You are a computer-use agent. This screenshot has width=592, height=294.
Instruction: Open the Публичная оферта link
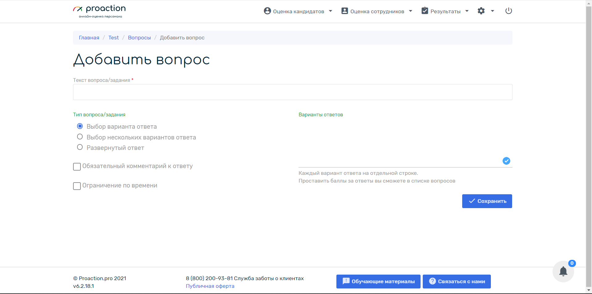click(210, 286)
